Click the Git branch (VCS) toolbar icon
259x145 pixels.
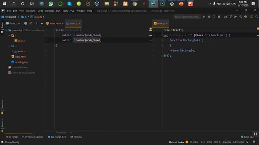point(231,17)
